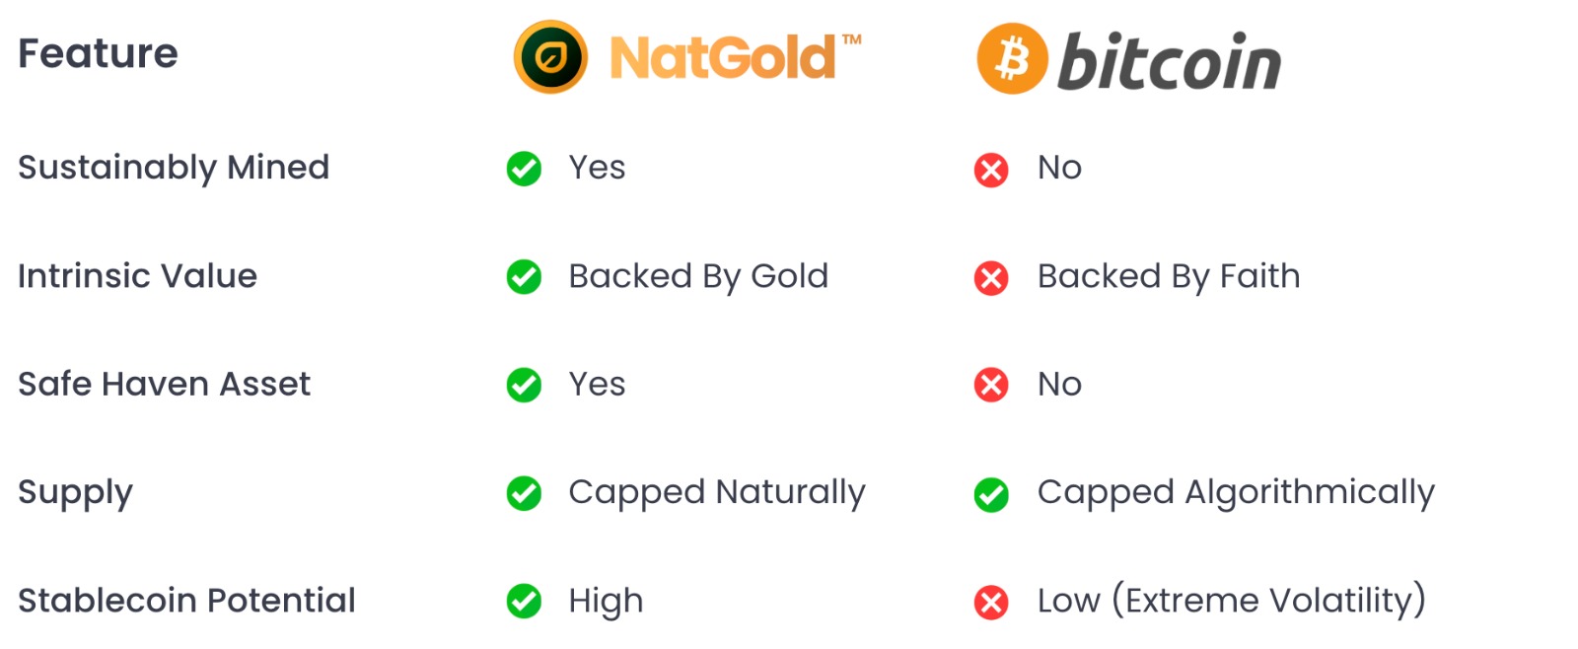The height and width of the screenshot is (649, 1578).
Task: Click the NatGold brand name text
Action: point(724,57)
